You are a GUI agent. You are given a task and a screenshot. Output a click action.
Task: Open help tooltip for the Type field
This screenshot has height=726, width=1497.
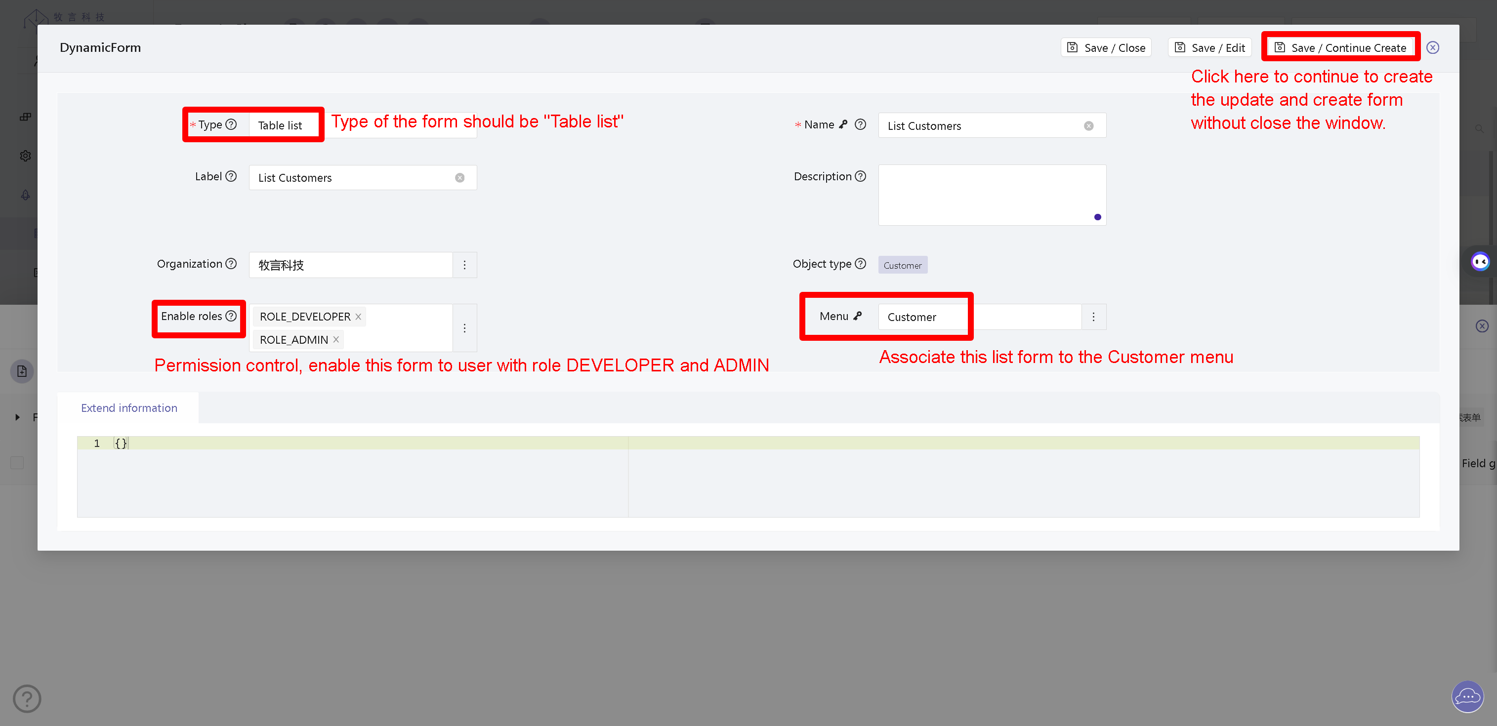[x=231, y=124]
